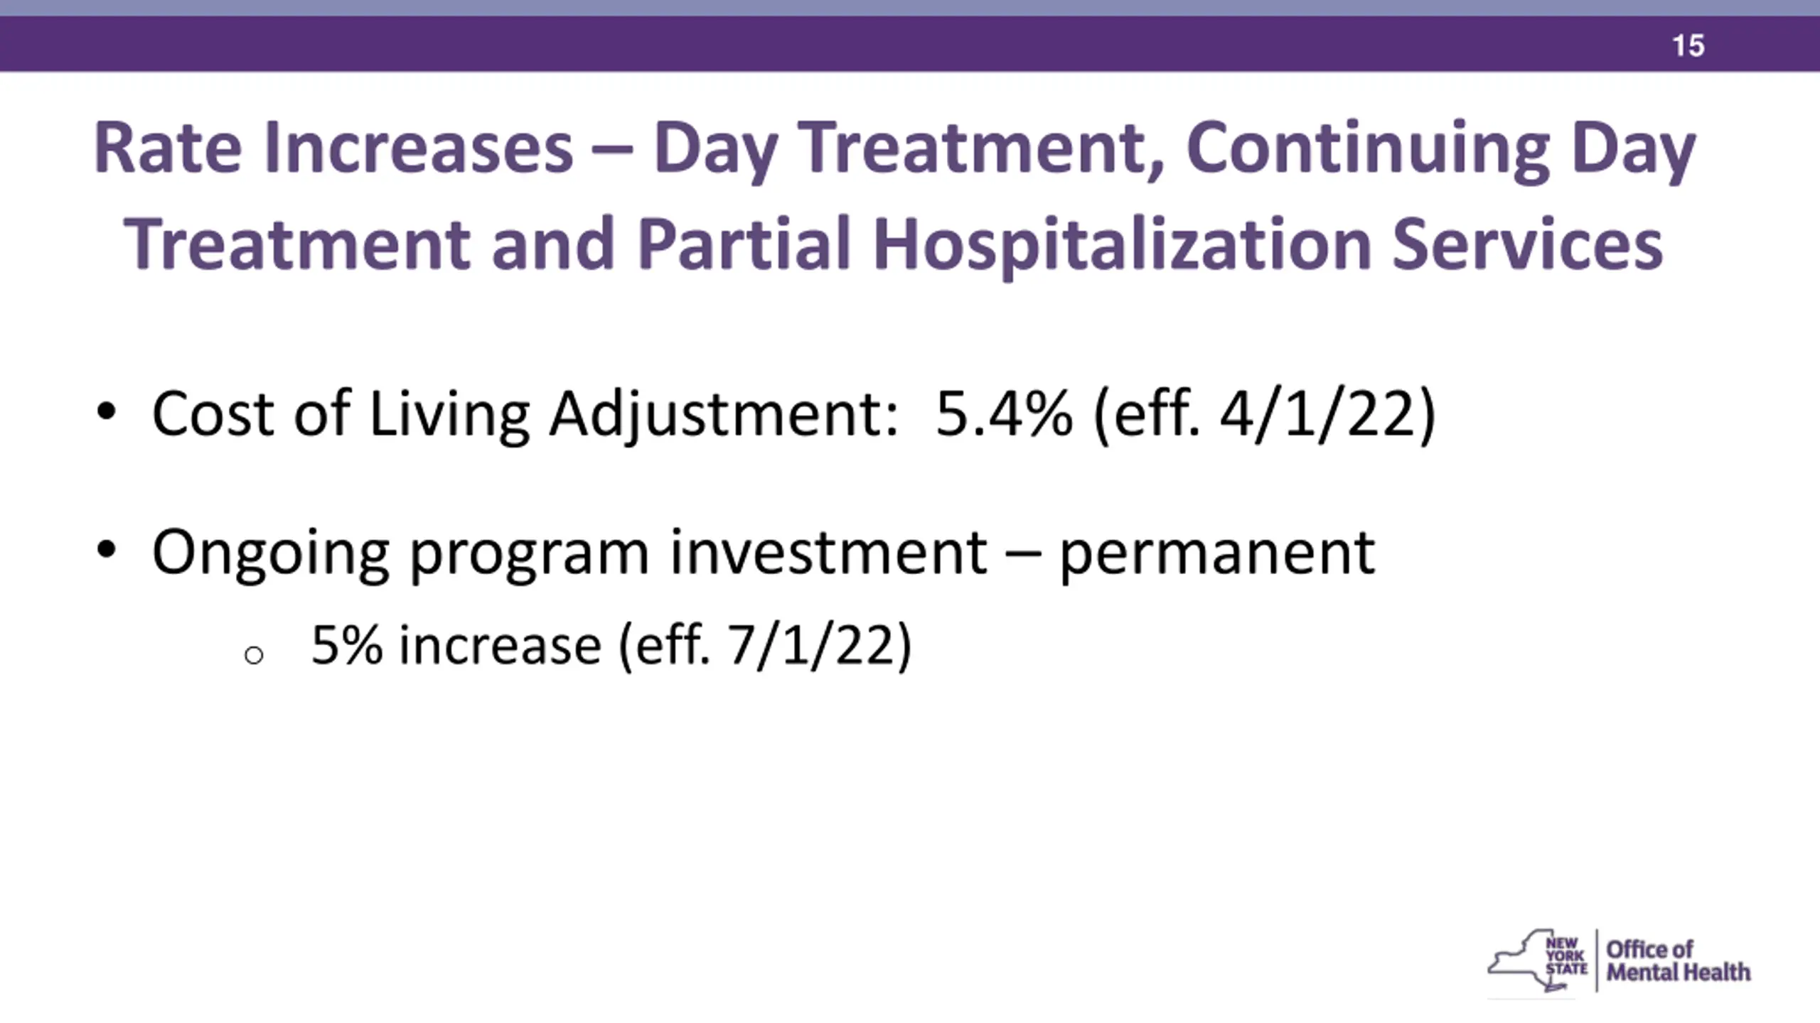Click the bullet dot before Ongoing program
This screenshot has width=1820, height=1023.
point(106,550)
